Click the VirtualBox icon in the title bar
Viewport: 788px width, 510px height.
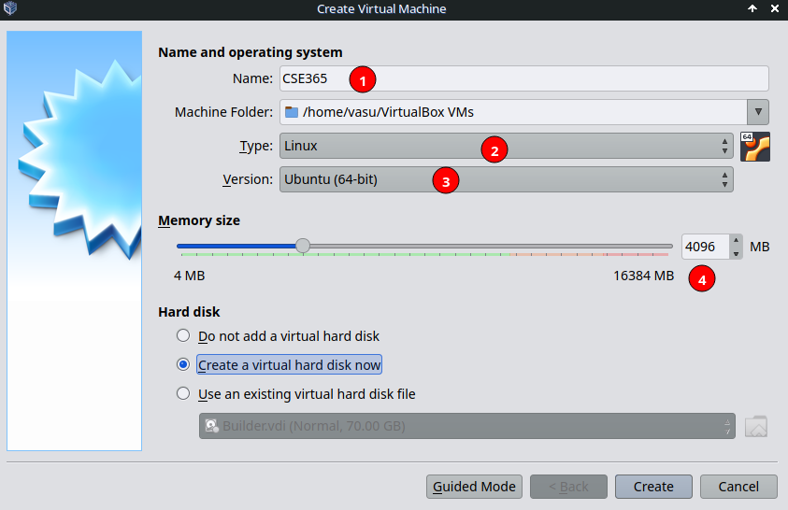(10, 8)
